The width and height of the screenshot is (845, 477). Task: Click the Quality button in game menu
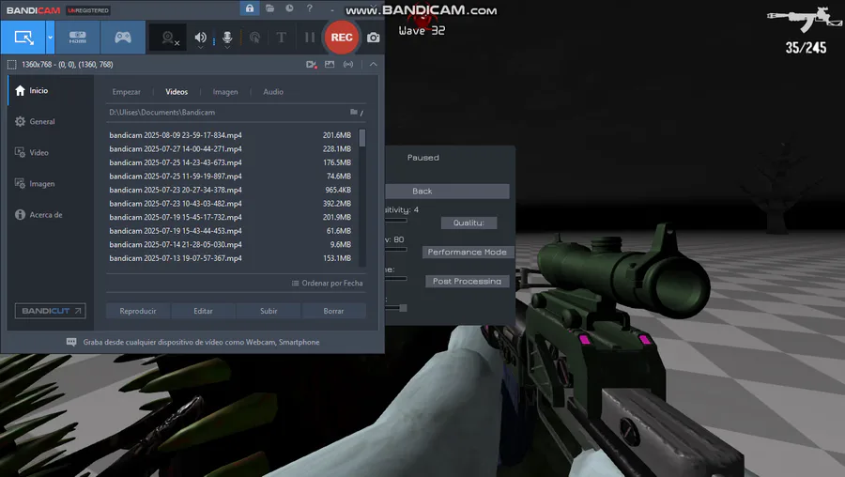click(x=469, y=223)
